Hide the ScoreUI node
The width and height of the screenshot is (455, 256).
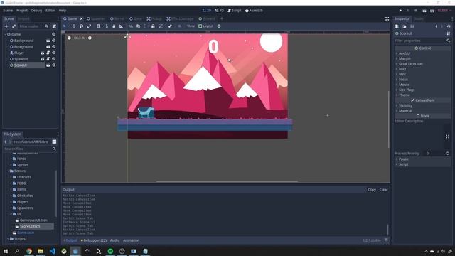point(54,65)
